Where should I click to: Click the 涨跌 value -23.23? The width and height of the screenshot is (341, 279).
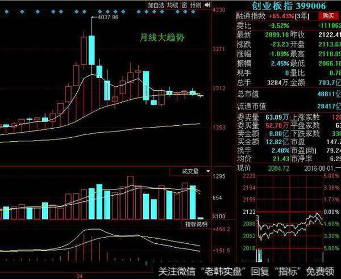click(x=280, y=44)
